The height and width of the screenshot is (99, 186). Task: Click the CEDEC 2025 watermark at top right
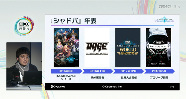[169, 7]
